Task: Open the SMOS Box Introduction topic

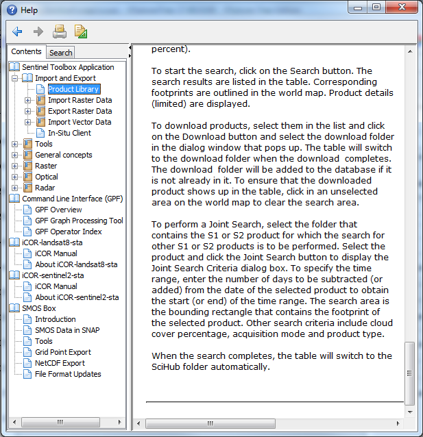Action: click(x=56, y=319)
